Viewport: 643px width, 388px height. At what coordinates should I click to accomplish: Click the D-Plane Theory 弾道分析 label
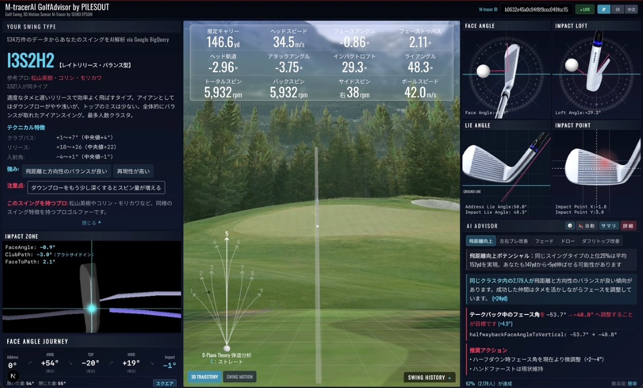click(227, 355)
